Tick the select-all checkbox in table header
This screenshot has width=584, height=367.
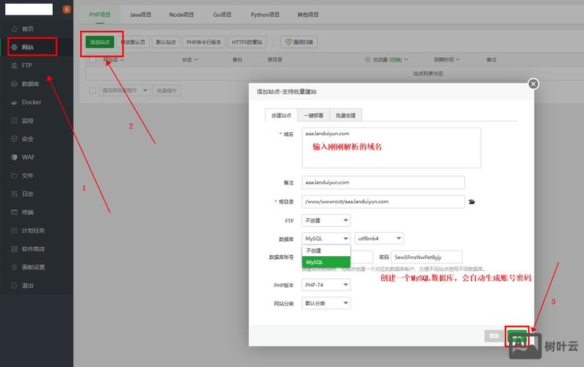pos(93,59)
